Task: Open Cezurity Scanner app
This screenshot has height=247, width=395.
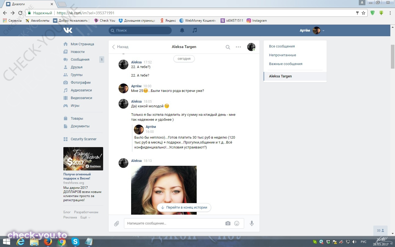Action: (x=83, y=139)
